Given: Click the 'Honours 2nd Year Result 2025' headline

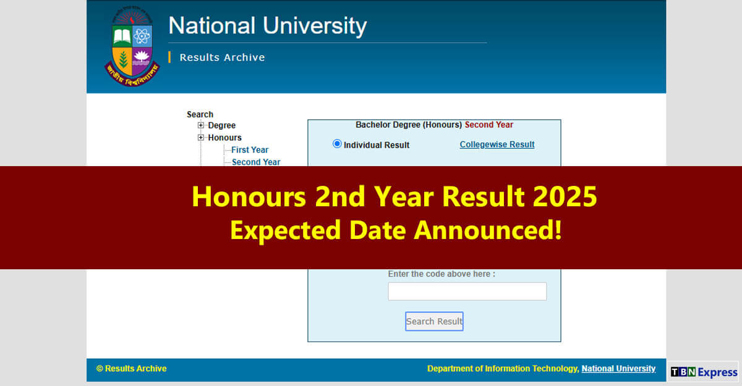Looking at the screenshot, I should (394, 197).
